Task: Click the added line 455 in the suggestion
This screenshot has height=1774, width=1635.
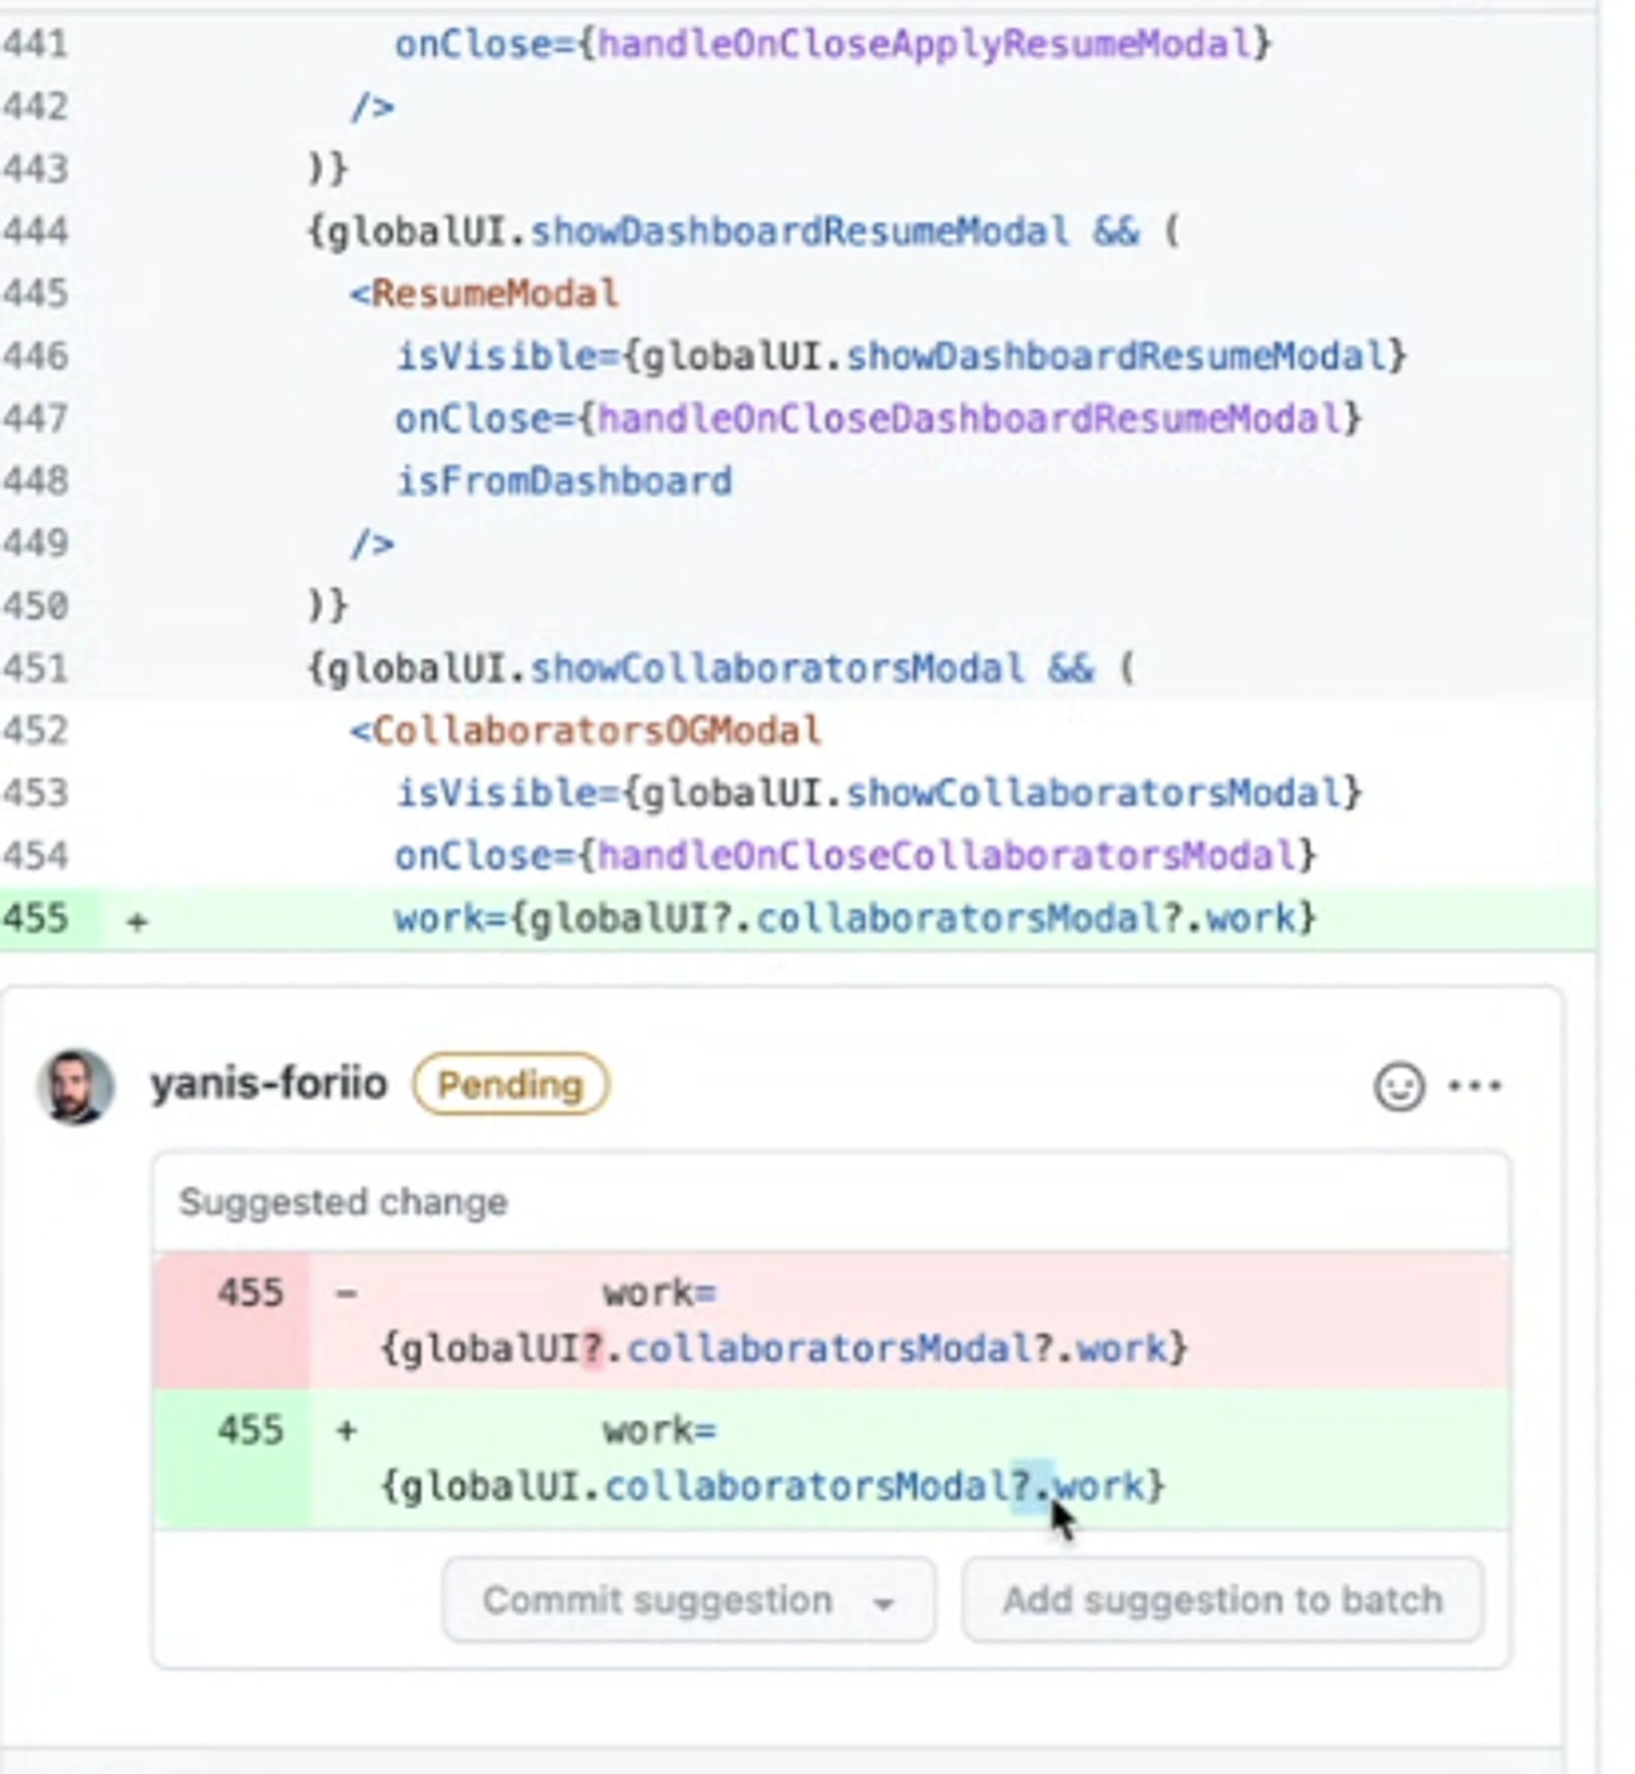Action: coord(832,1458)
